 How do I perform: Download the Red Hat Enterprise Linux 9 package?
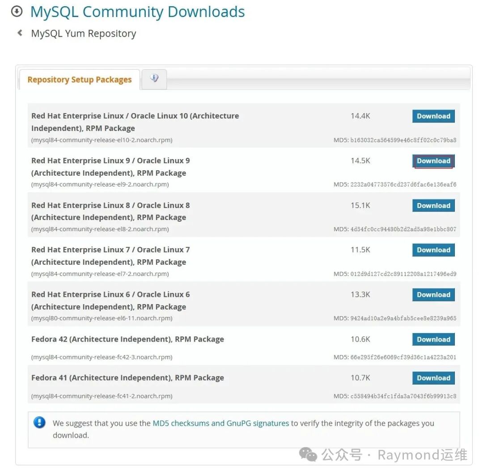coord(433,161)
